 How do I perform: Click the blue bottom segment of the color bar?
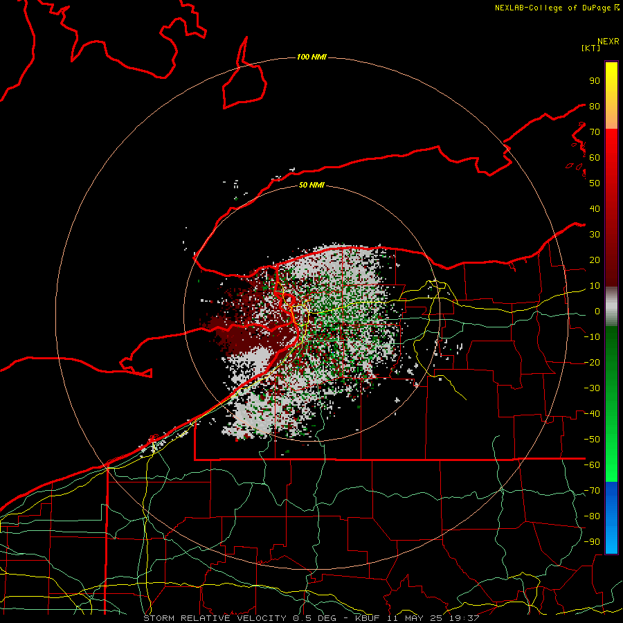click(x=611, y=517)
